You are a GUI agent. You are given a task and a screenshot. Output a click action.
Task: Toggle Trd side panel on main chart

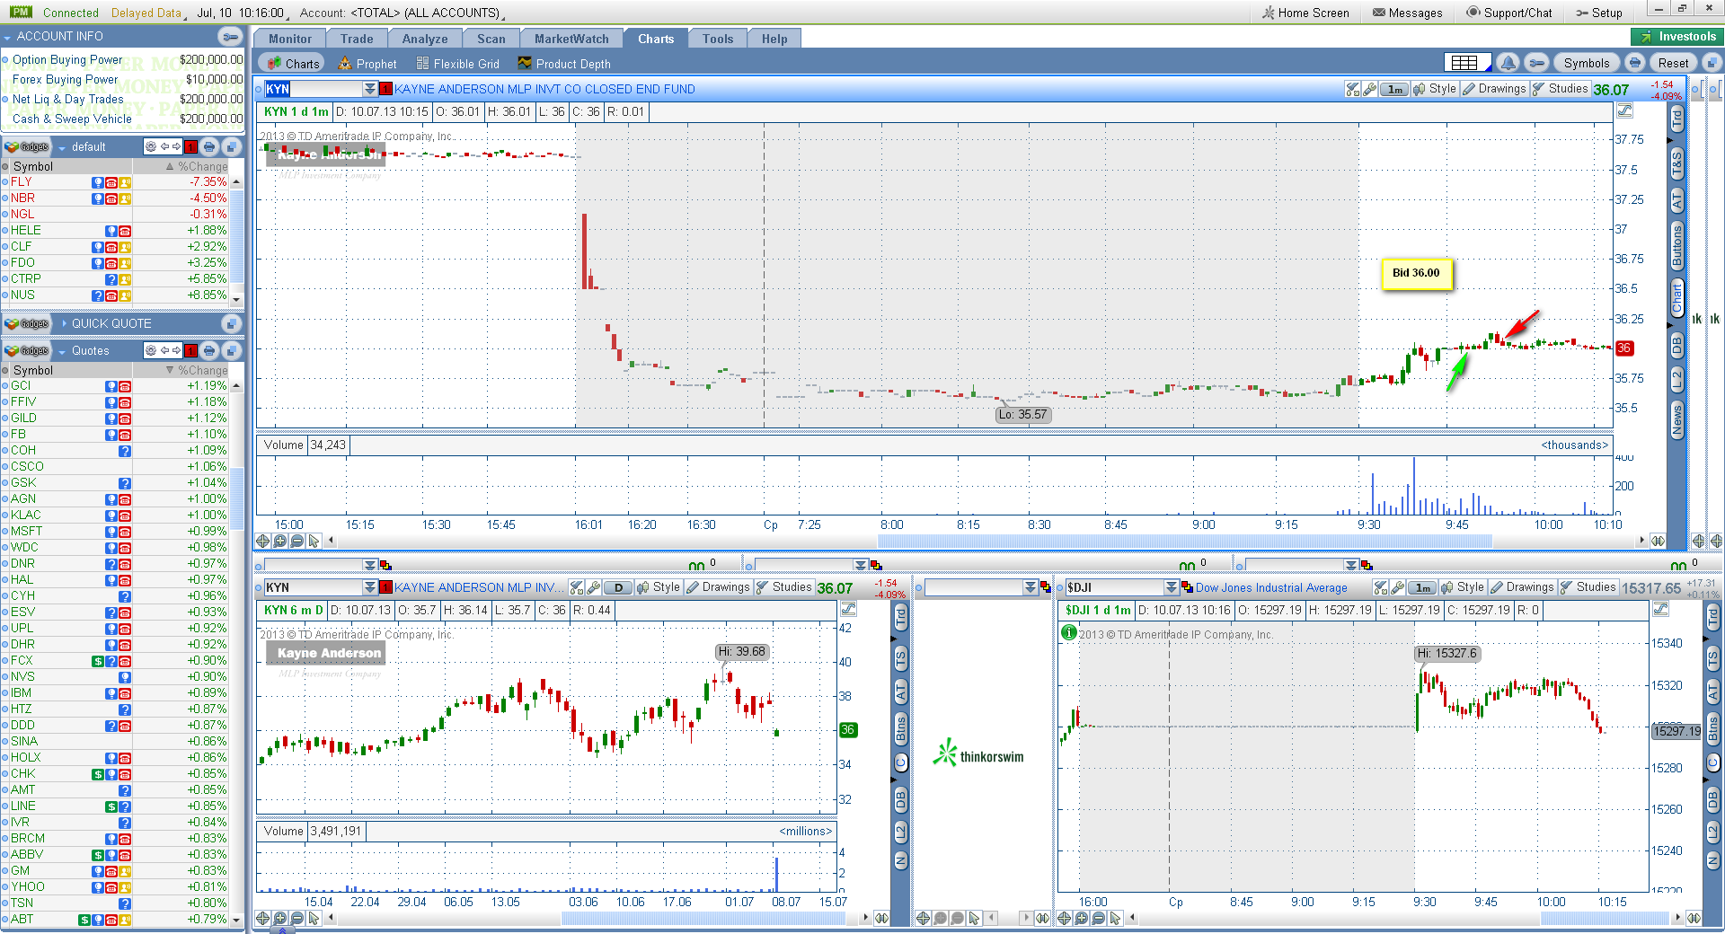(1676, 118)
